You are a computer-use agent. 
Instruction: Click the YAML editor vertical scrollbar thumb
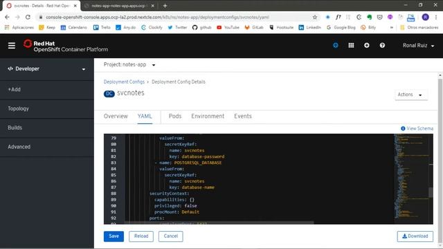pos(431,192)
